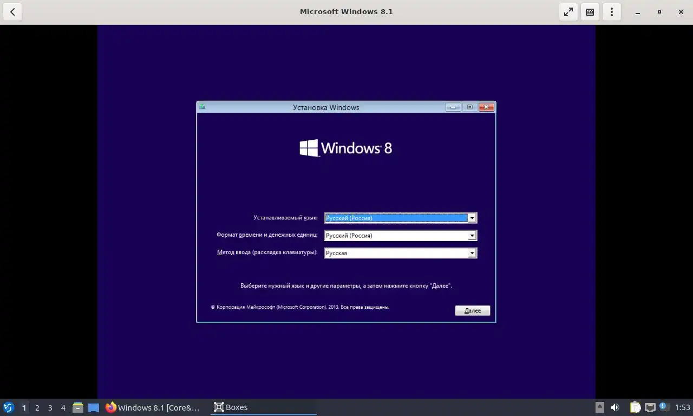Click the "Метод ввода" label
The height and width of the screenshot is (416, 693).
(267, 252)
